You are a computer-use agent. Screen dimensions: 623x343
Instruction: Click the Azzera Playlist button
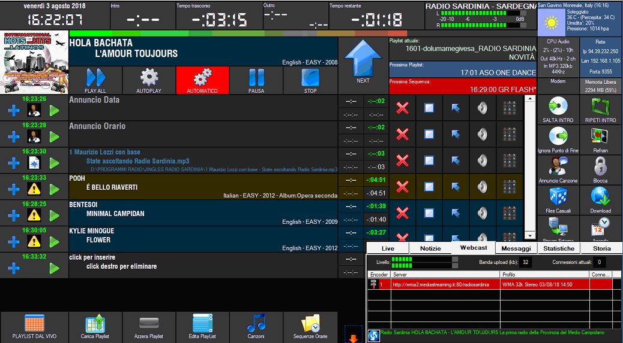[x=149, y=327]
